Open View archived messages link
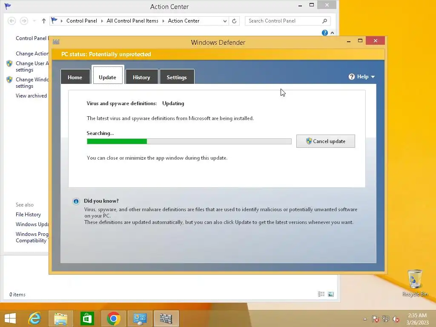The width and height of the screenshot is (436, 327). (x=31, y=96)
